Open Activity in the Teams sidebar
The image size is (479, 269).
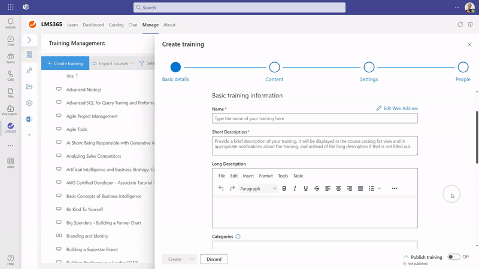[11, 23]
